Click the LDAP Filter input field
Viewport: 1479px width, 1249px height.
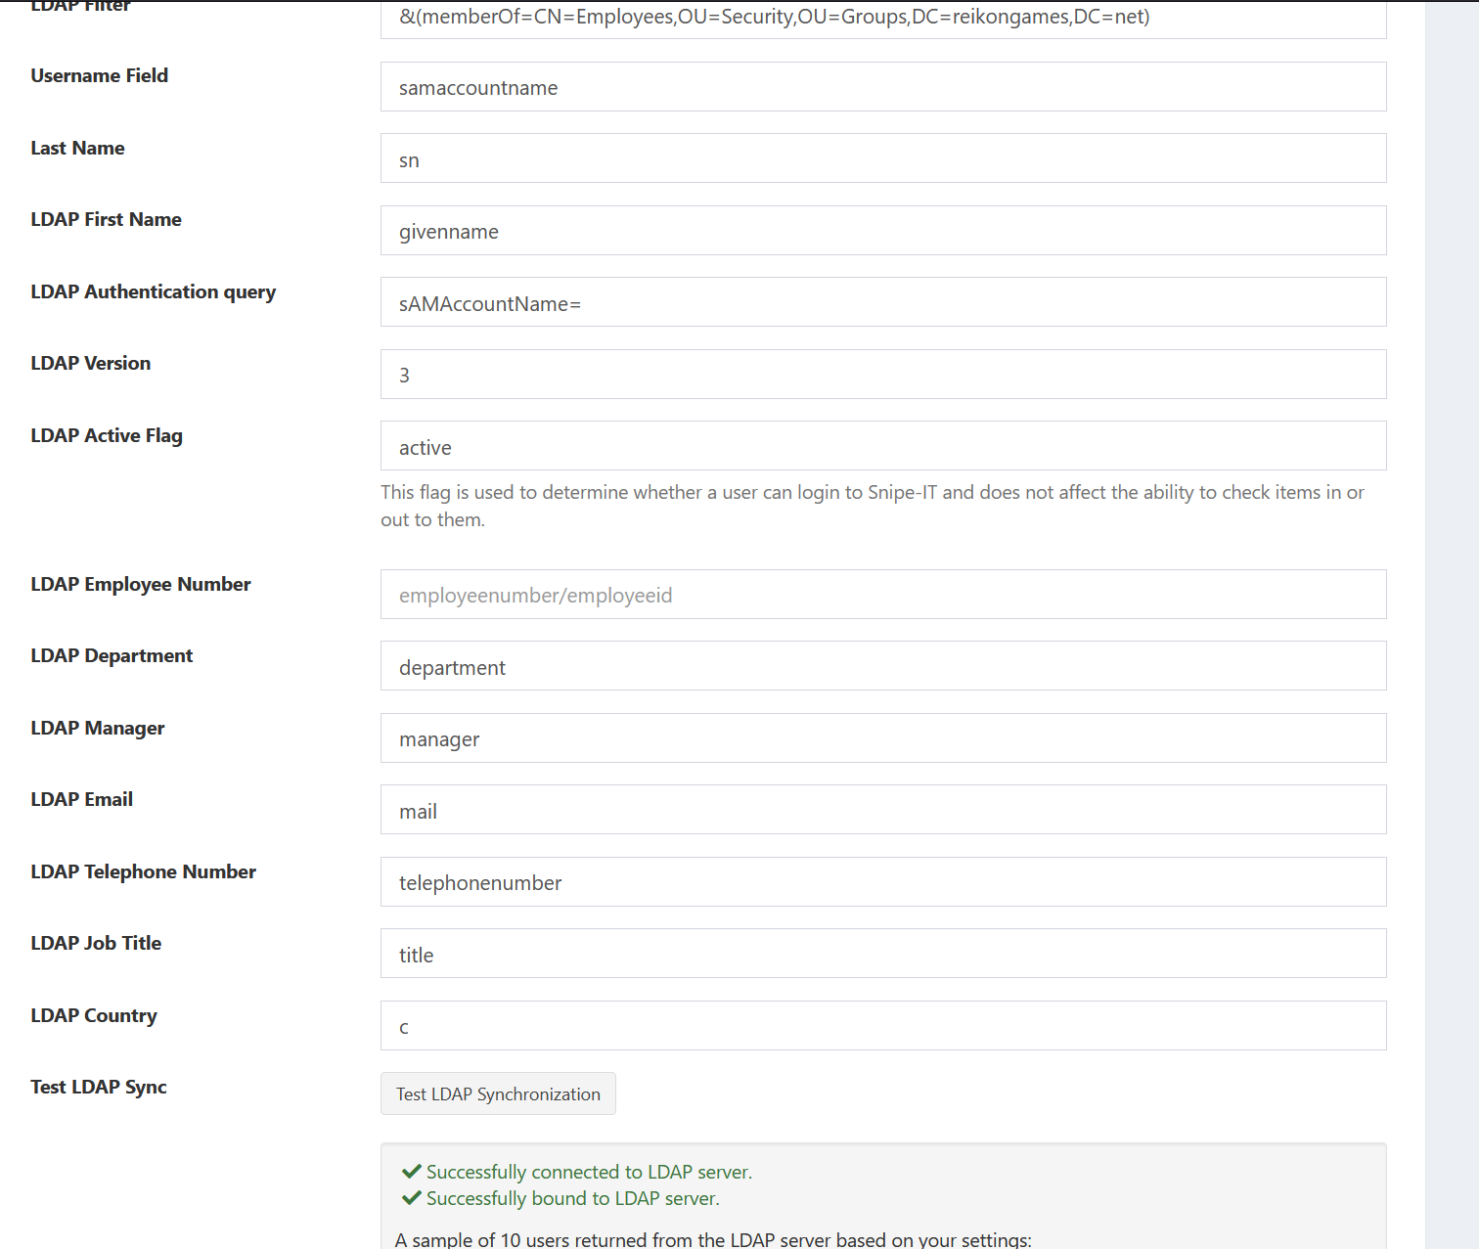pos(883,20)
